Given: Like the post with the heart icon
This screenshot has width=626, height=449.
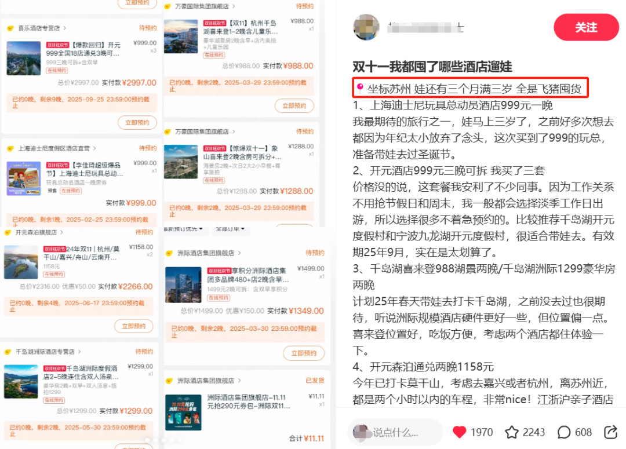Looking at the screenshot, I should click(x=459, y=432).
